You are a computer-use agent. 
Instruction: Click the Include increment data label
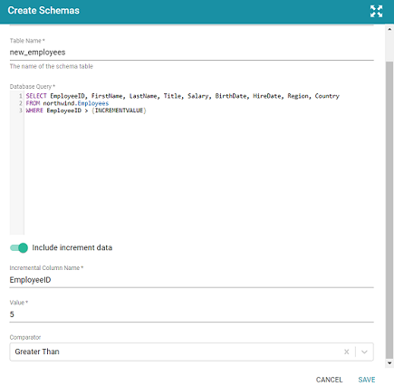point(72,247)
